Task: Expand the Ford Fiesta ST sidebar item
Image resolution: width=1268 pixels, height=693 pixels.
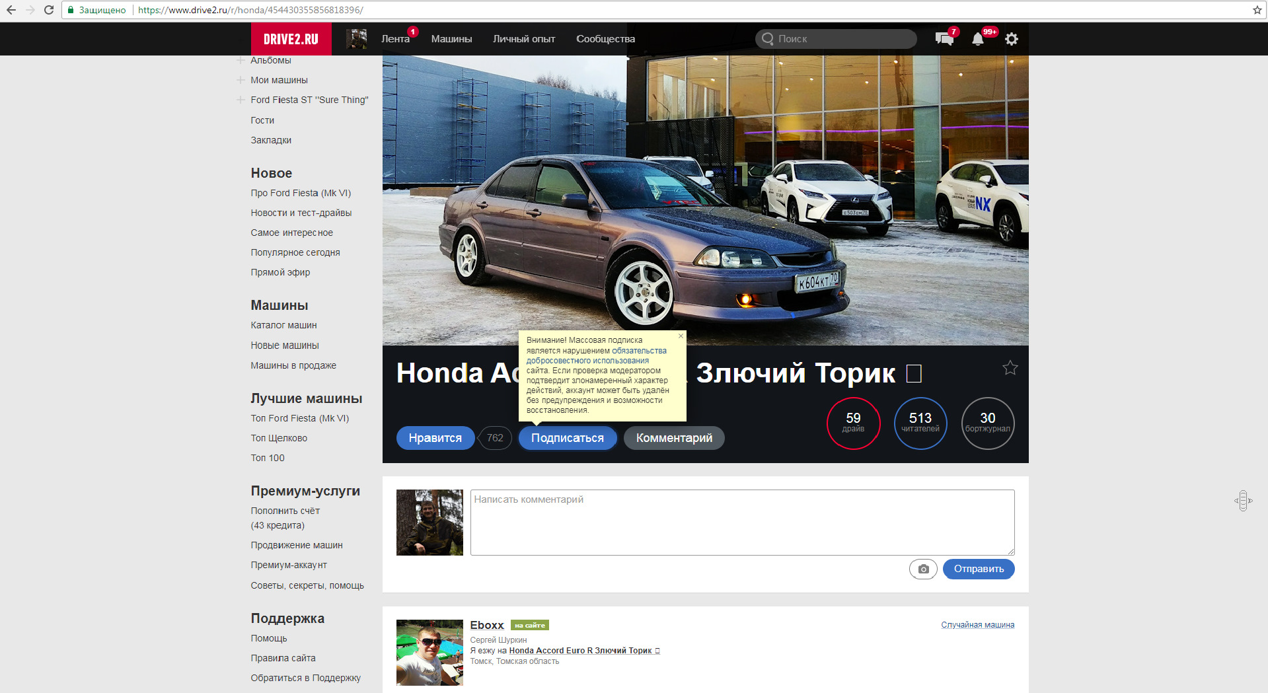Action: (241, 100)
